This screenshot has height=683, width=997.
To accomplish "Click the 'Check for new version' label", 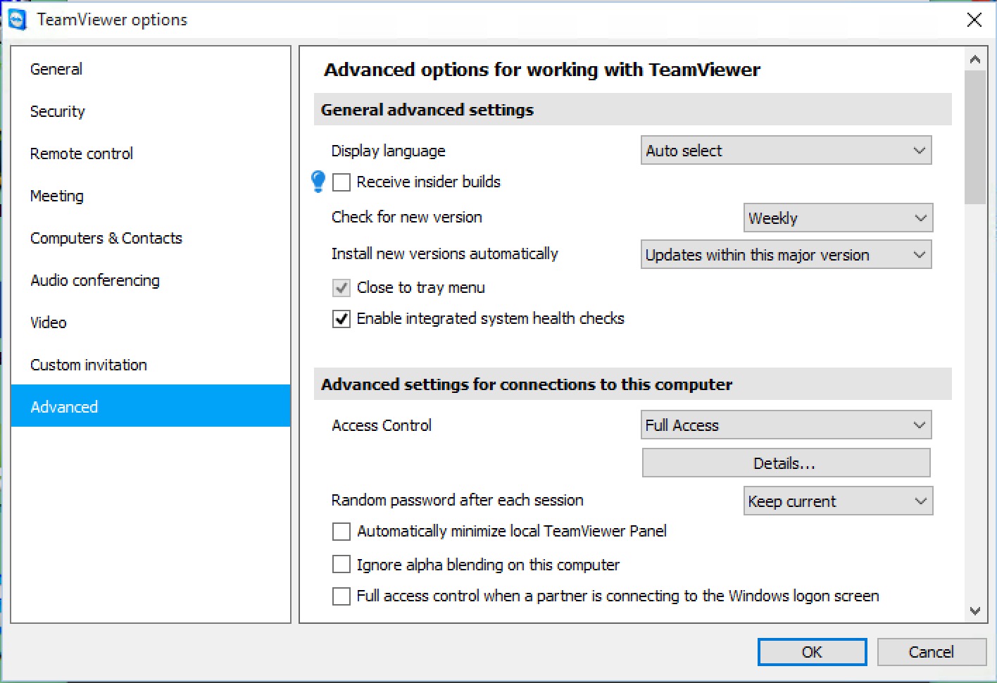I will 406,217.
